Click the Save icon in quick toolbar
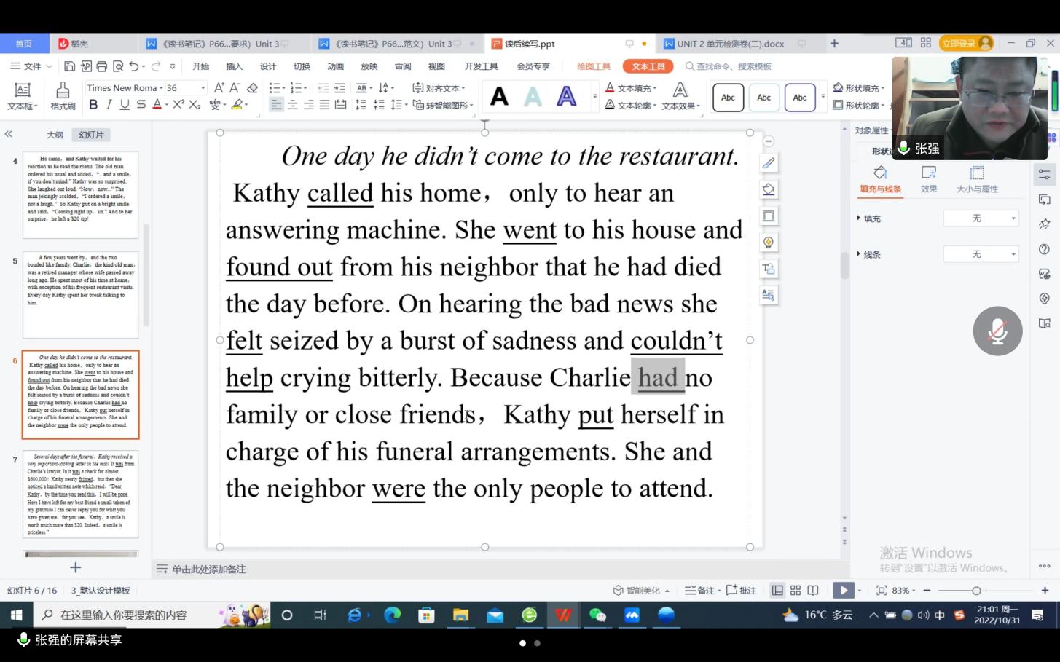Image resolution: width=1060 pixels, height=662 pixels. click(x=69, y=66)
